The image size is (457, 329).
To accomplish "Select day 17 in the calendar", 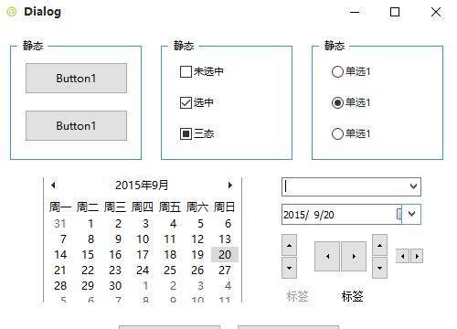I will coord(143,255).
